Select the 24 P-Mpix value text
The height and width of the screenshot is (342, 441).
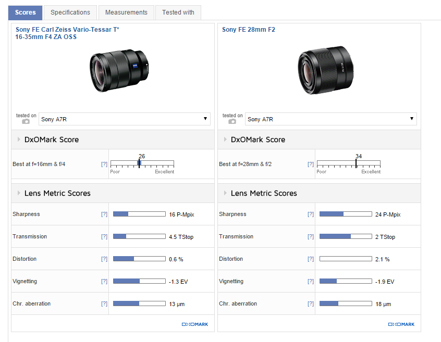pyautogui.click(x=388, y=214)
